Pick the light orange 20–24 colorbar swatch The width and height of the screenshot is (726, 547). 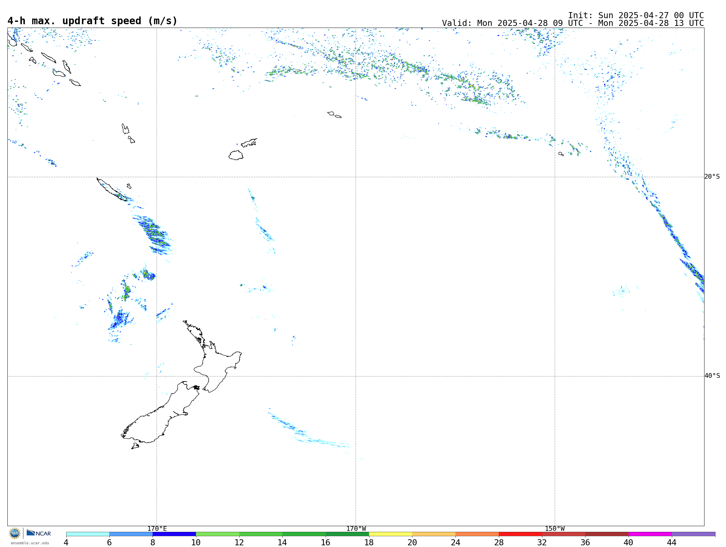click(x=434, y=534)
